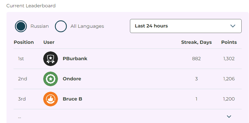Click the 1st position row label
This screenshot has width=249, height=123.
click(x=21, y=59)
